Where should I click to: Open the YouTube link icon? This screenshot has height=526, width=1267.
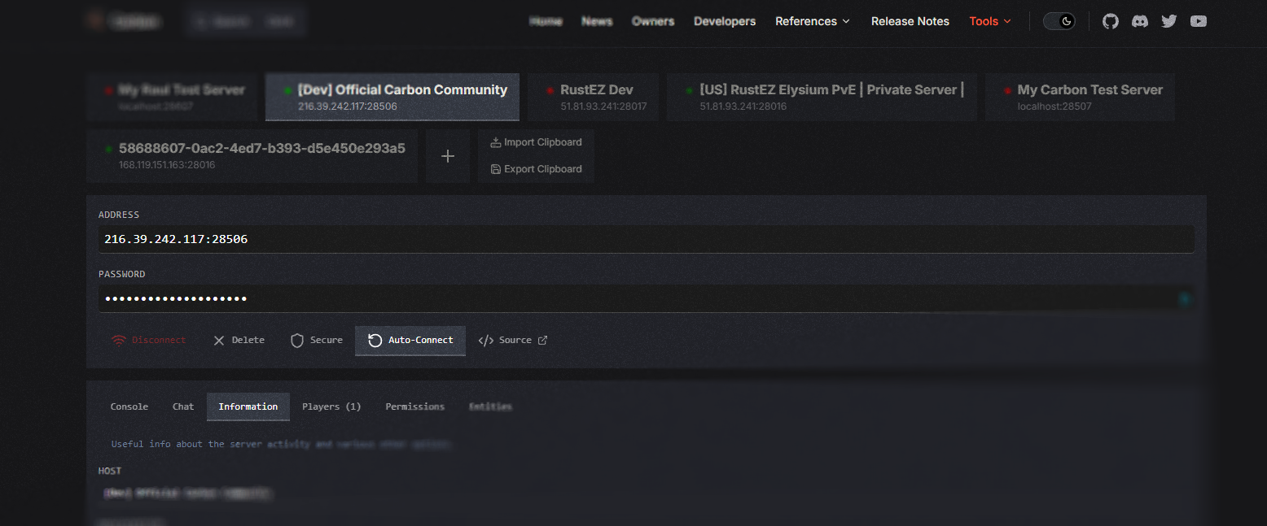pyautogui.click(x=1199, y=21)
